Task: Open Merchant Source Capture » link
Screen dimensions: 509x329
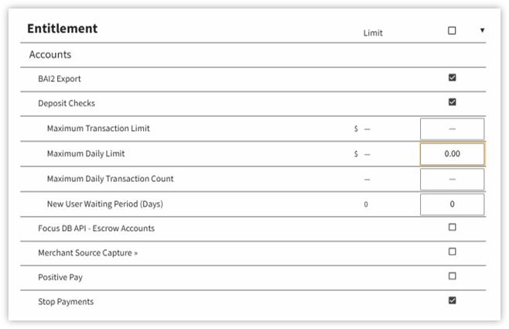Action: 87,252
